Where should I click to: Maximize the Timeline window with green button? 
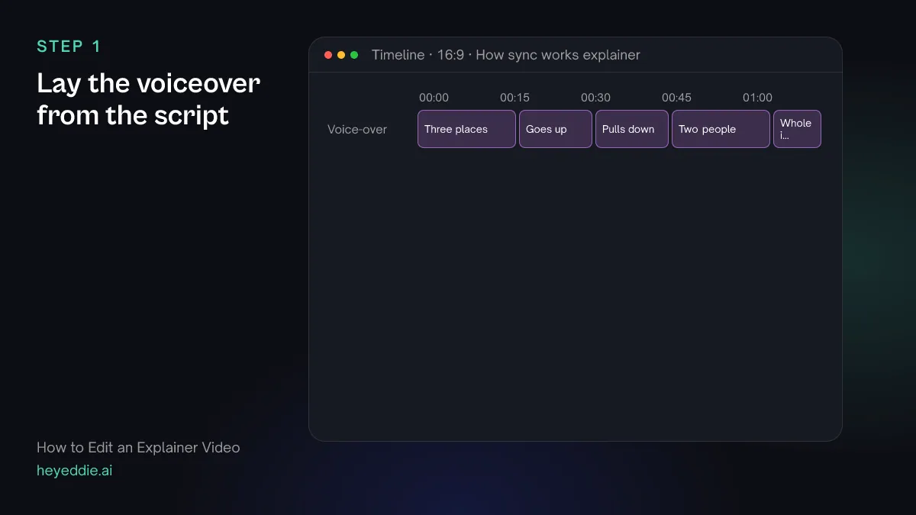(354, 55)
